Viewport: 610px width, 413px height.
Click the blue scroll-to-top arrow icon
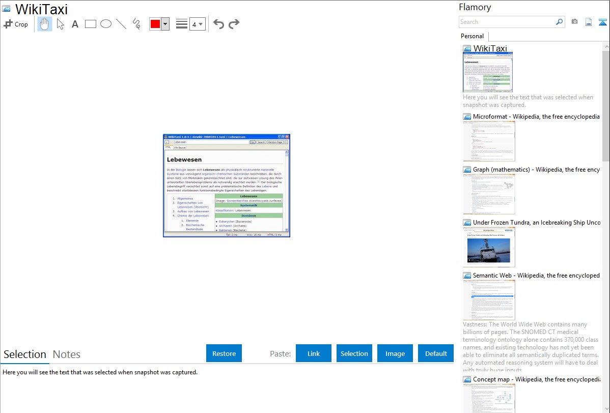point(602,22)
